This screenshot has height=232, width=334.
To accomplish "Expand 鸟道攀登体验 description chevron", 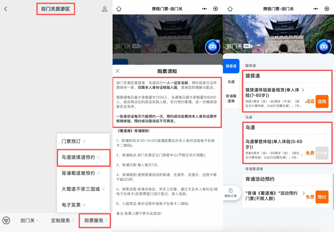I will (302, 155).
